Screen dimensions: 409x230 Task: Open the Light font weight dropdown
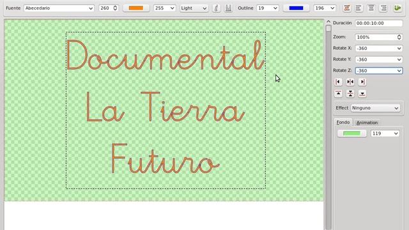194,8
